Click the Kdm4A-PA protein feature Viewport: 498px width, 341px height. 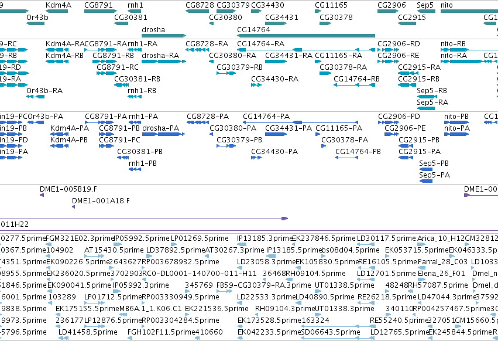click(59, 134)
